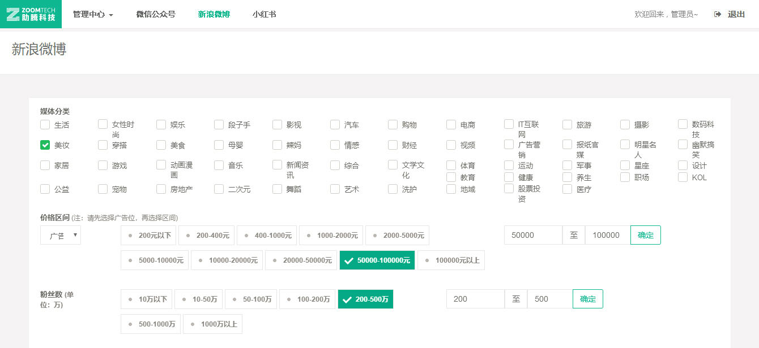
Task: Click 确定 to confirm the custom price range
Action: (x=645, y=235)
